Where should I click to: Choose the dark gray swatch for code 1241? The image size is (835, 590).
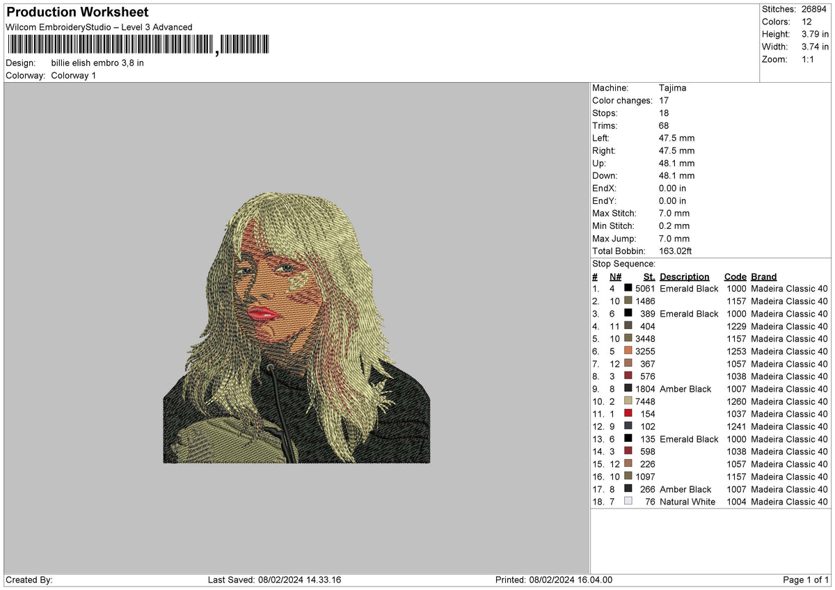628,426
